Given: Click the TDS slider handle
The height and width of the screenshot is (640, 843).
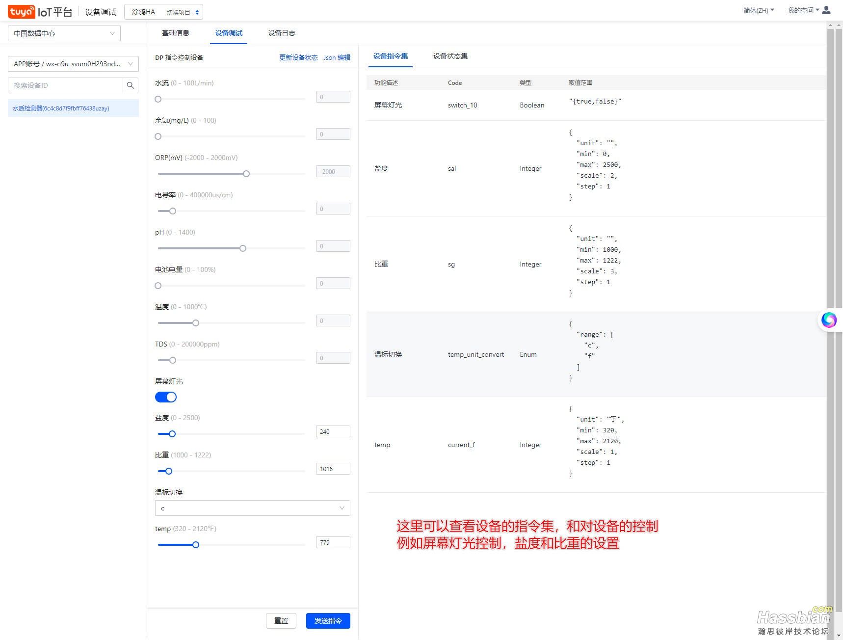Looking at the screenshot, I should pyautogui.click(x=173, y=360).
